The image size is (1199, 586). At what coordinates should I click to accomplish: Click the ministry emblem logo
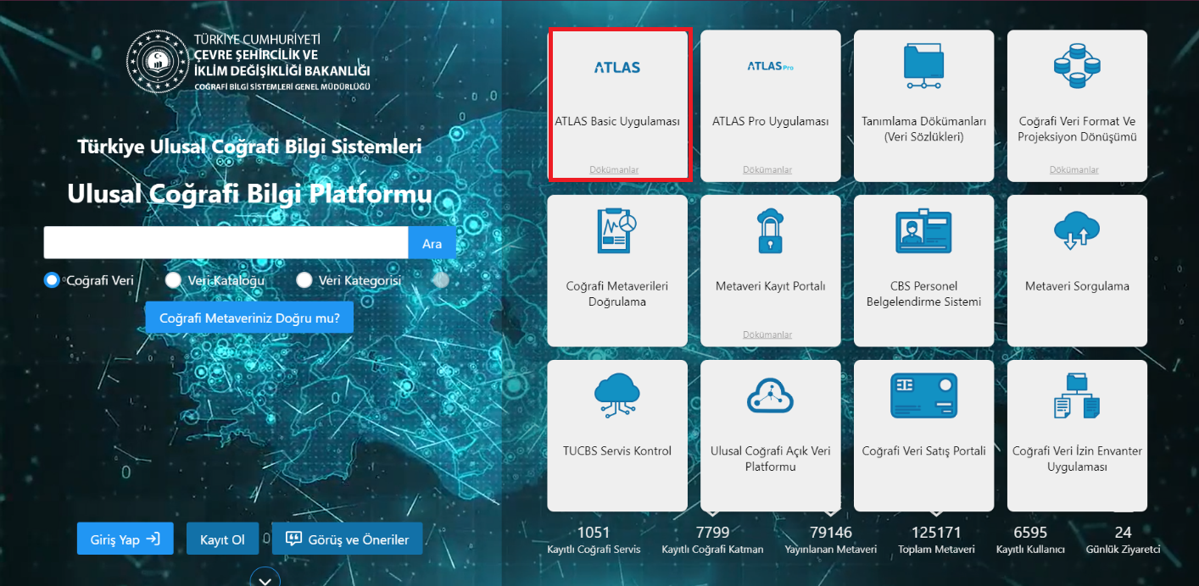(159, 63)
